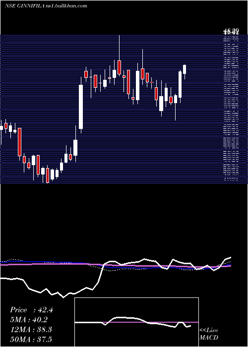Click the 48.20 top price axis label
This screenshot has height=347, width=248.
tap(231, 31)
